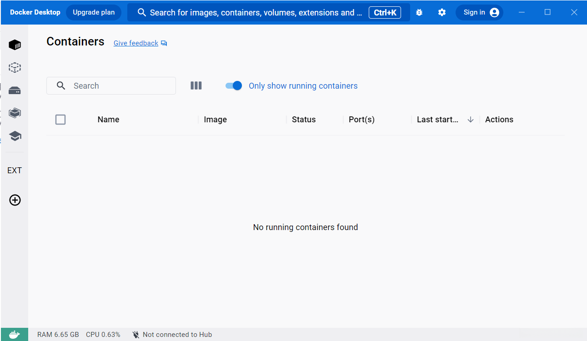
Task: Click the Give feedback chat icon
Action: (x=164, y=43)
